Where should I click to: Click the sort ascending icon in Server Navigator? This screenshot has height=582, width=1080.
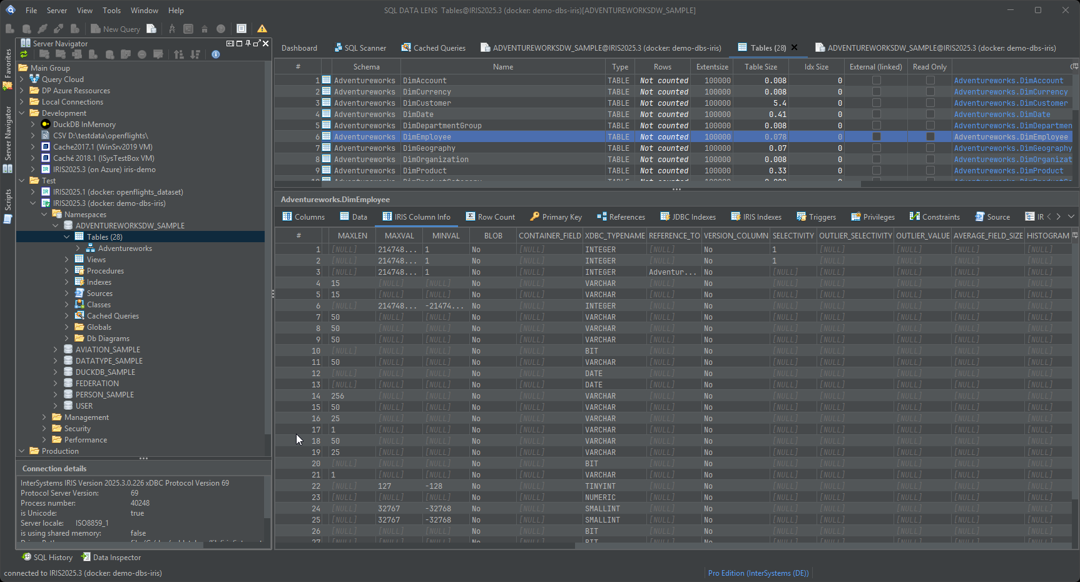pyautogui.click(x=179, y=54)
